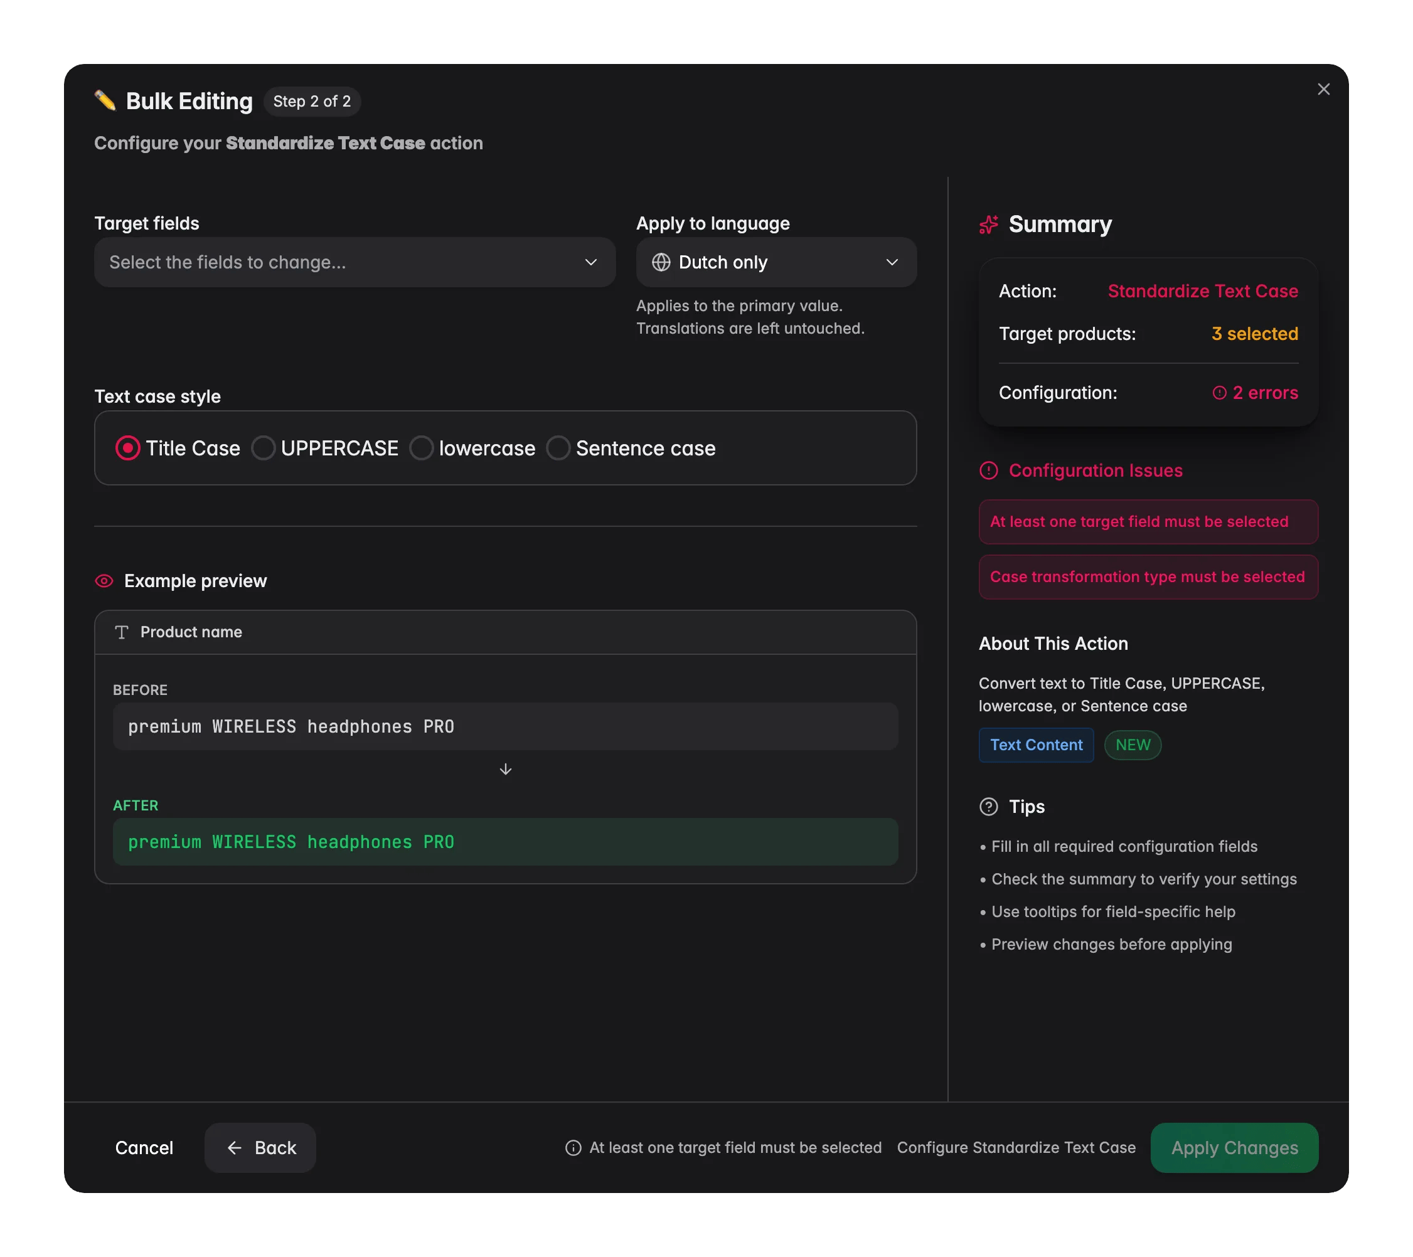The height and width of the screenshot is (1257, 1413).
Task: Click the NEW badge
Action: (1133, 745)
